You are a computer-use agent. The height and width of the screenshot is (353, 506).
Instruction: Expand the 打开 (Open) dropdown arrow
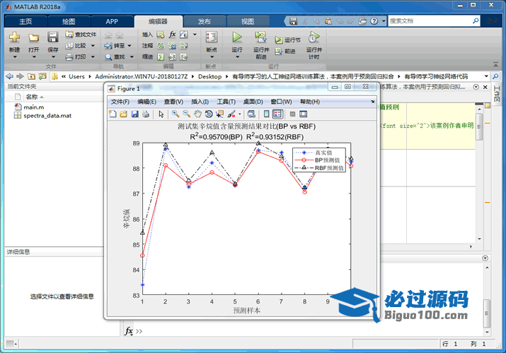(33, 57)
